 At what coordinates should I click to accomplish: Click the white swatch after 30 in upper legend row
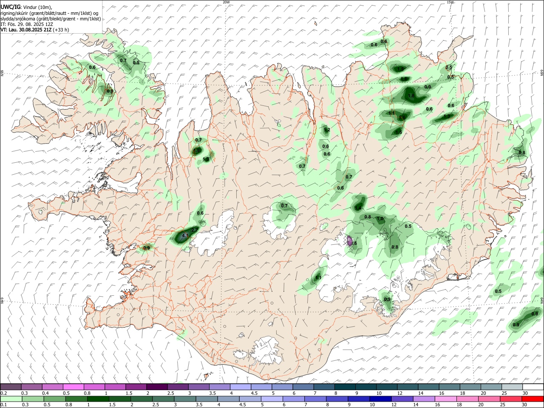(x=533, y=387)
